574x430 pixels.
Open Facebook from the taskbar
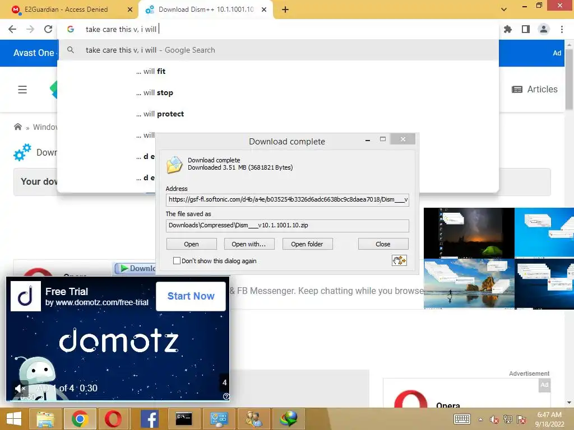point(149,419)
